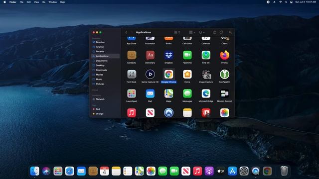Select Messages in the Applications window
This screenshot has height=179, width=319.
coord(187,94)
